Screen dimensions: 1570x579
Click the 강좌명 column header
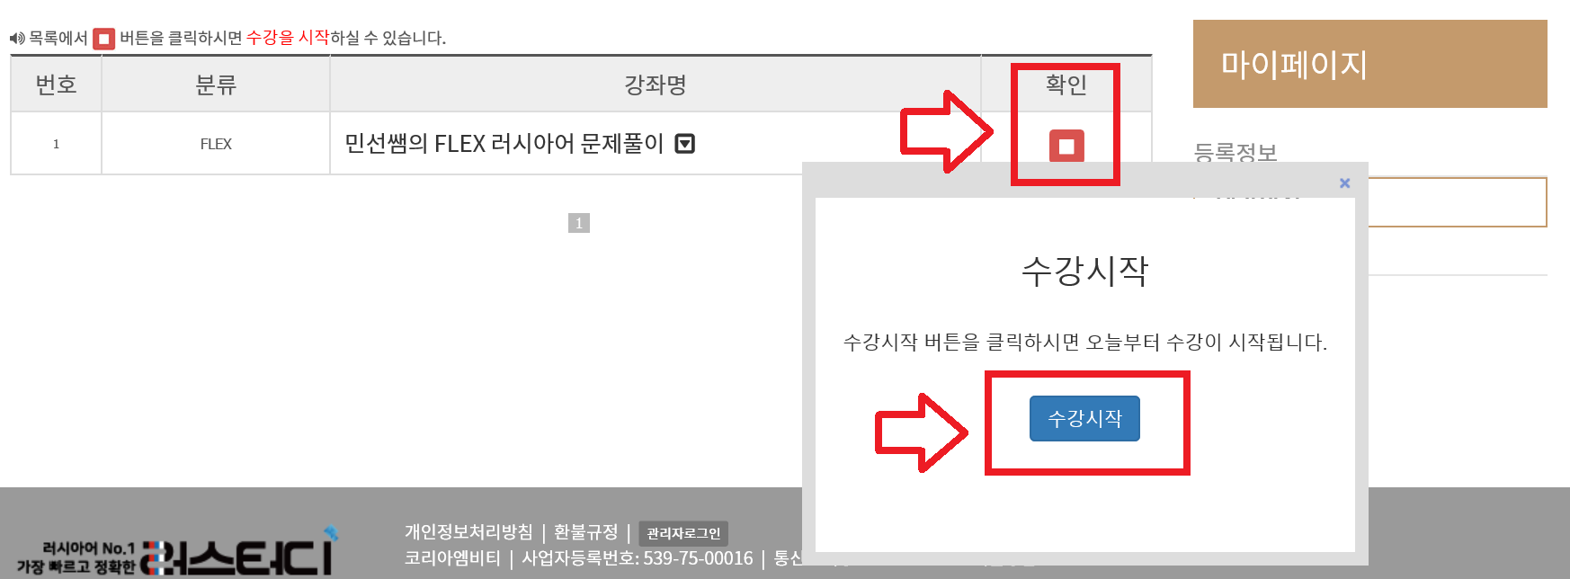[656, 85]
